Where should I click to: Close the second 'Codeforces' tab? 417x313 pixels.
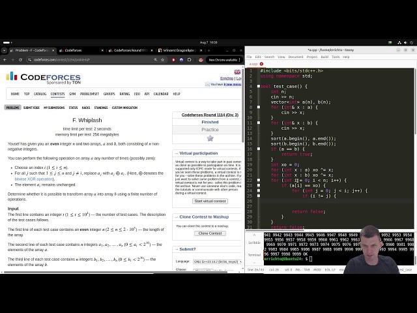(x=102, y=50)
